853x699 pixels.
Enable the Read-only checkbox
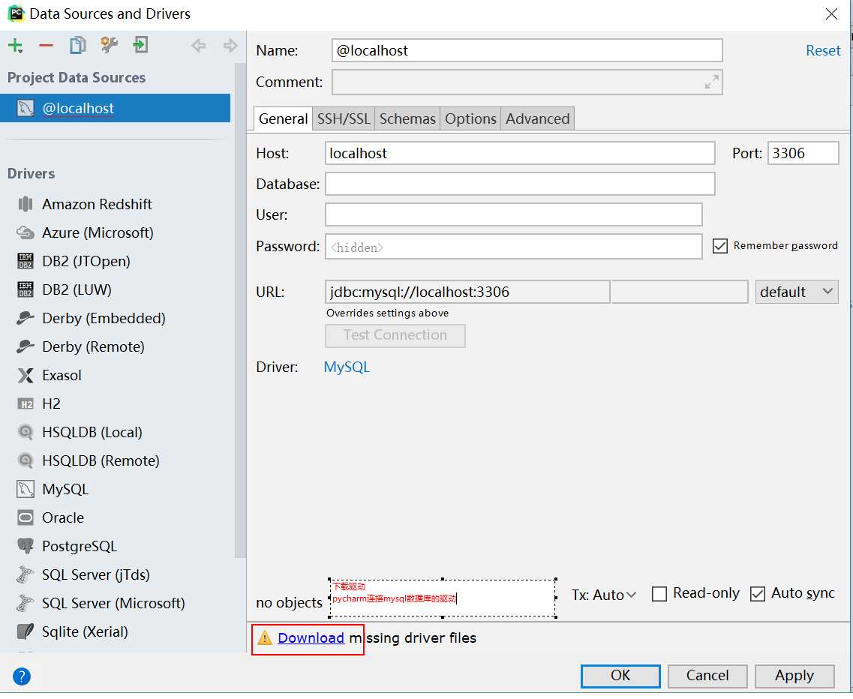[659, 594]
